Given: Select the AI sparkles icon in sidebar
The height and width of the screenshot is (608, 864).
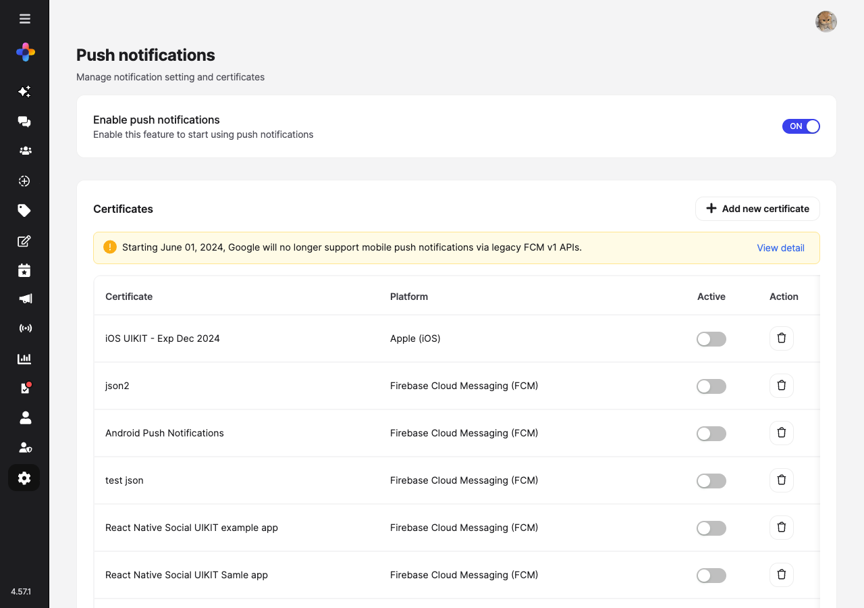Looking at the screenshot, I should pos(24,91).
